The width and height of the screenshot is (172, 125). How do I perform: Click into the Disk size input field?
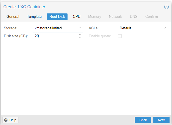click(55, 36)
